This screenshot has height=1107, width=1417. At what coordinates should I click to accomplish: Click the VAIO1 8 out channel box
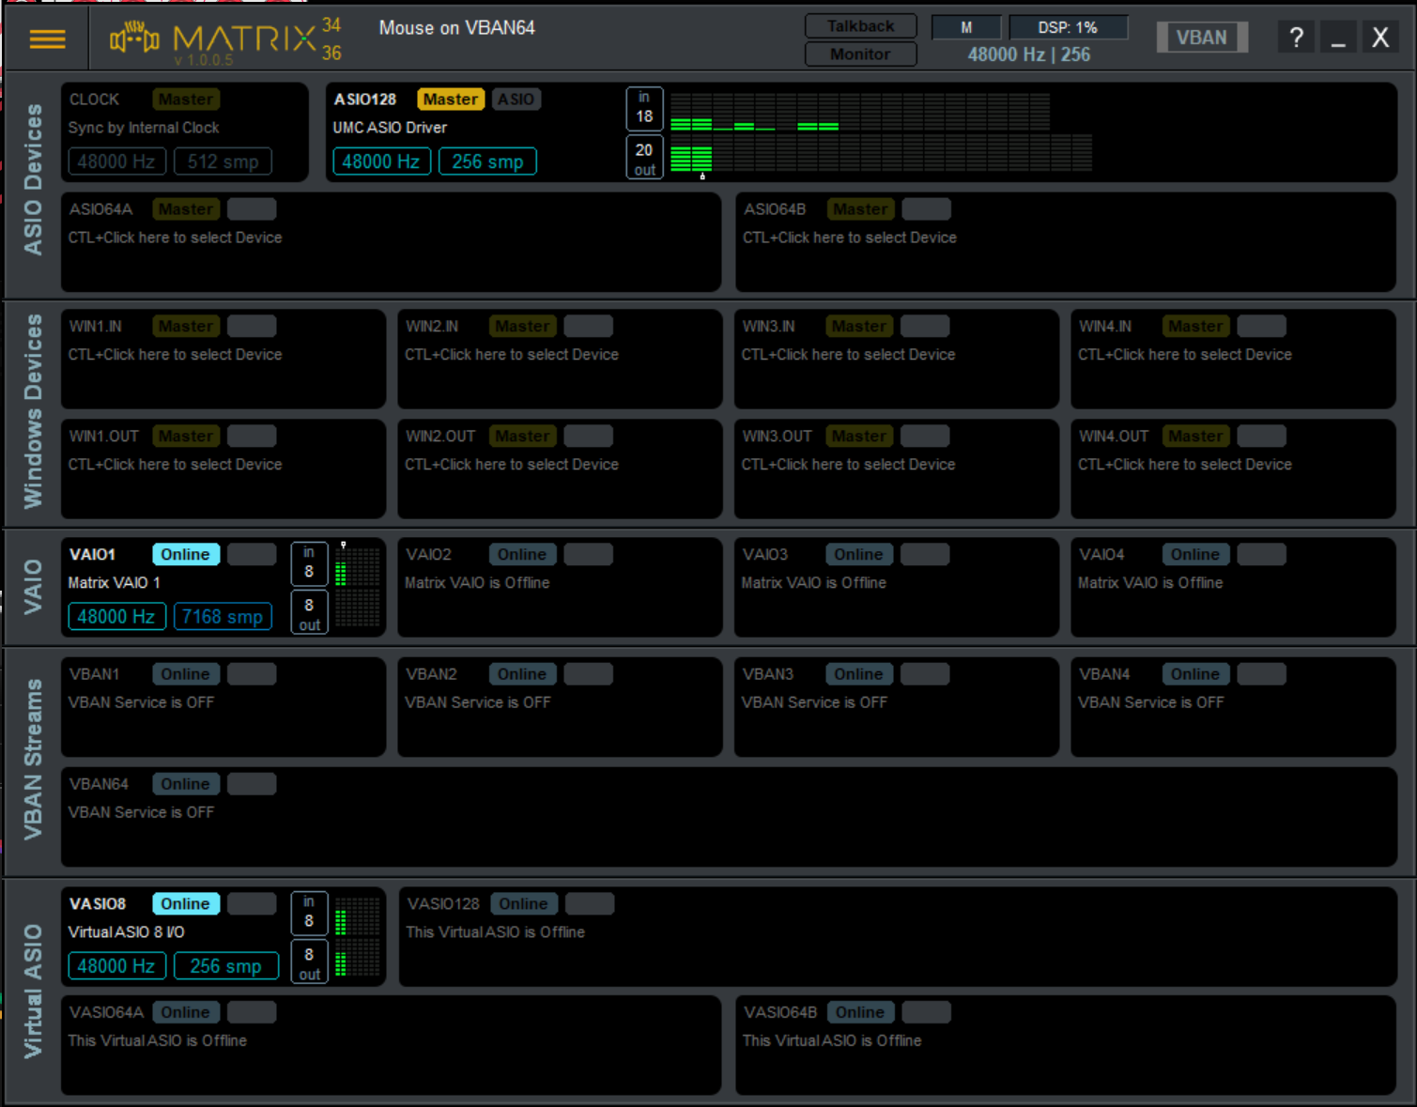pos(309,612)
